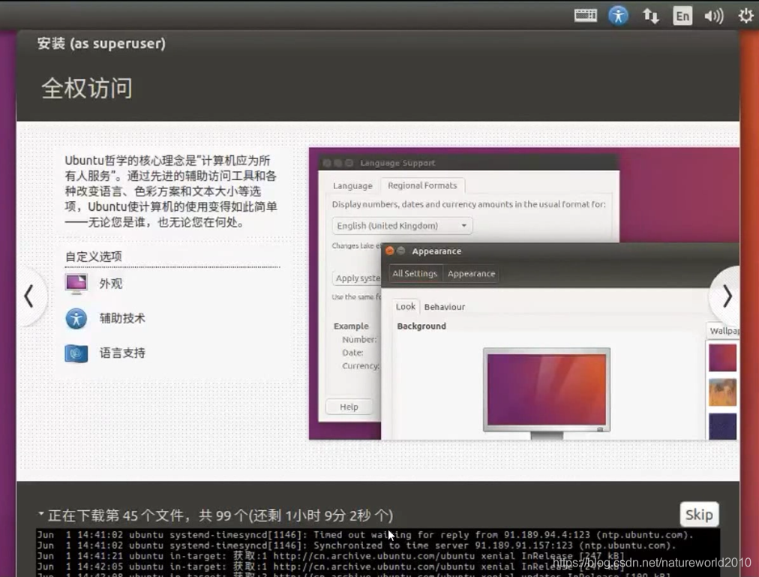The image size is (759, 577).
Task: Click the Apply system-wide button
Action: 357,278
